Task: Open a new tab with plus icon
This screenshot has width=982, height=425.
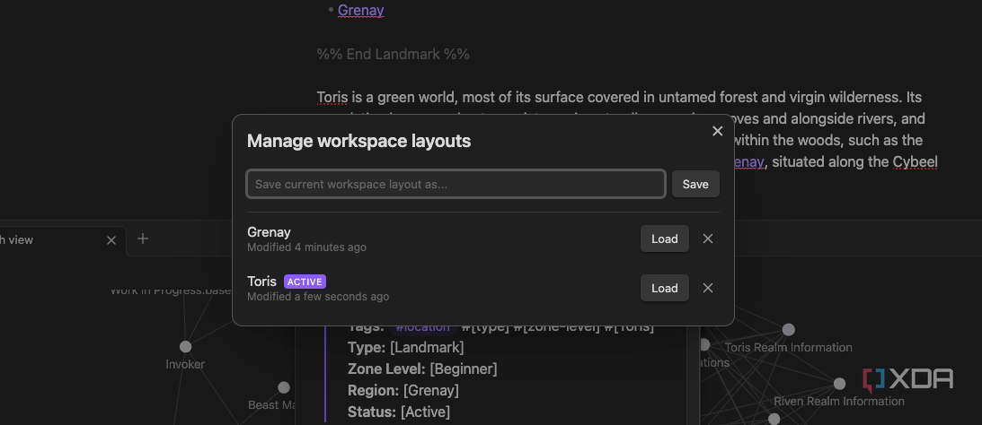Action: 143,239
